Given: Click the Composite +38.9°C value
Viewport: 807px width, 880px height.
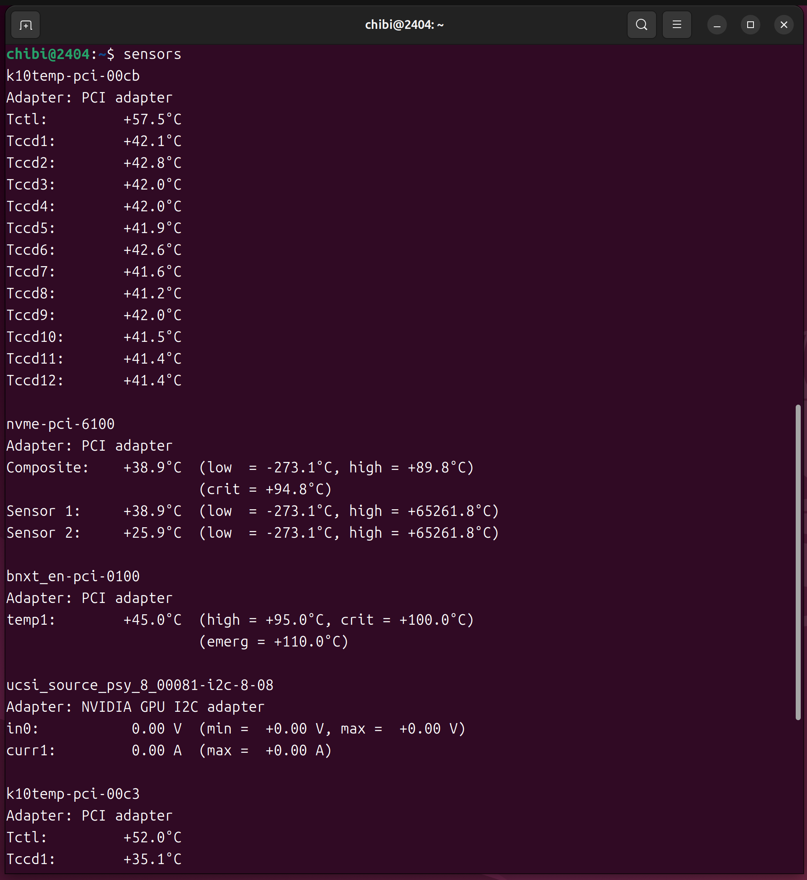Looking at the screenshot, I should (152, 467).
